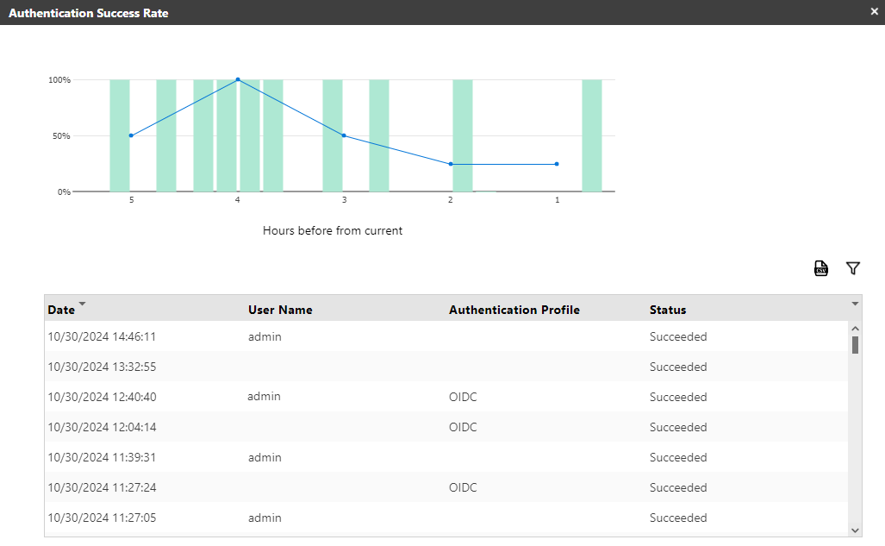Screen dimensions: 885x546
Task: Export the table as CSV
Action: (821, 268)
